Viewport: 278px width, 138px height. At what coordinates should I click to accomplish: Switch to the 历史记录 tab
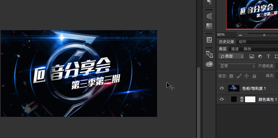[x=227, y=42]
